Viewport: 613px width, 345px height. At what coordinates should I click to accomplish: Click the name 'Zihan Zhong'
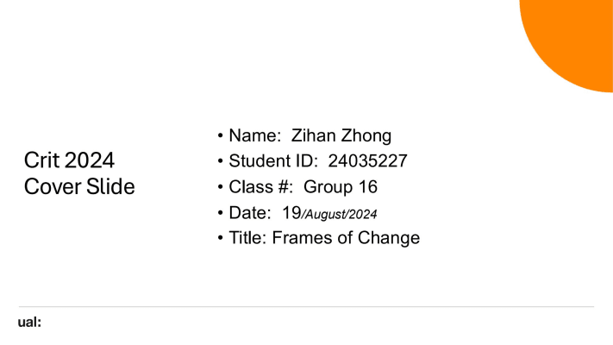click(341, 136)
